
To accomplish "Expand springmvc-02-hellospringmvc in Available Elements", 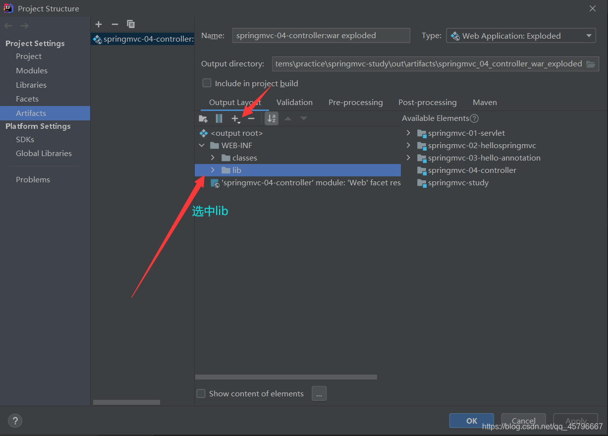I will [408, 145].
